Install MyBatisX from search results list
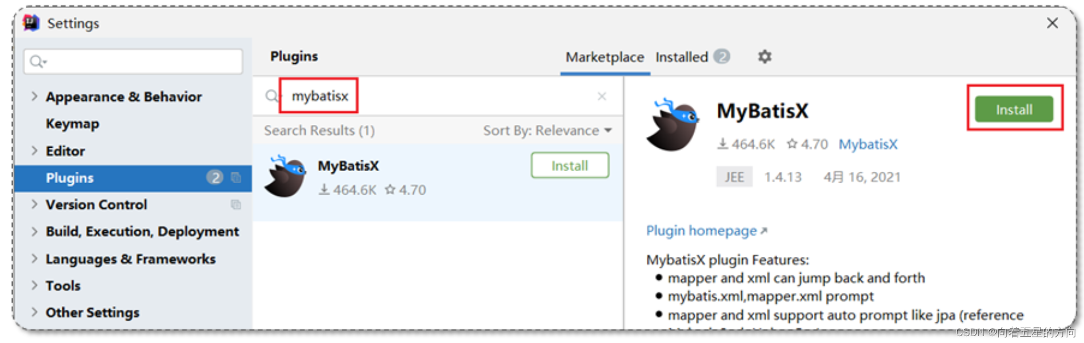The height and width of the screenshot is (343, 1084). point(569,166)
